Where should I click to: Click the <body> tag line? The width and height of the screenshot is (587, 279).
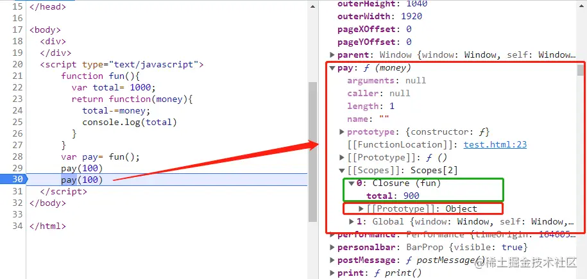click(45, 30)
